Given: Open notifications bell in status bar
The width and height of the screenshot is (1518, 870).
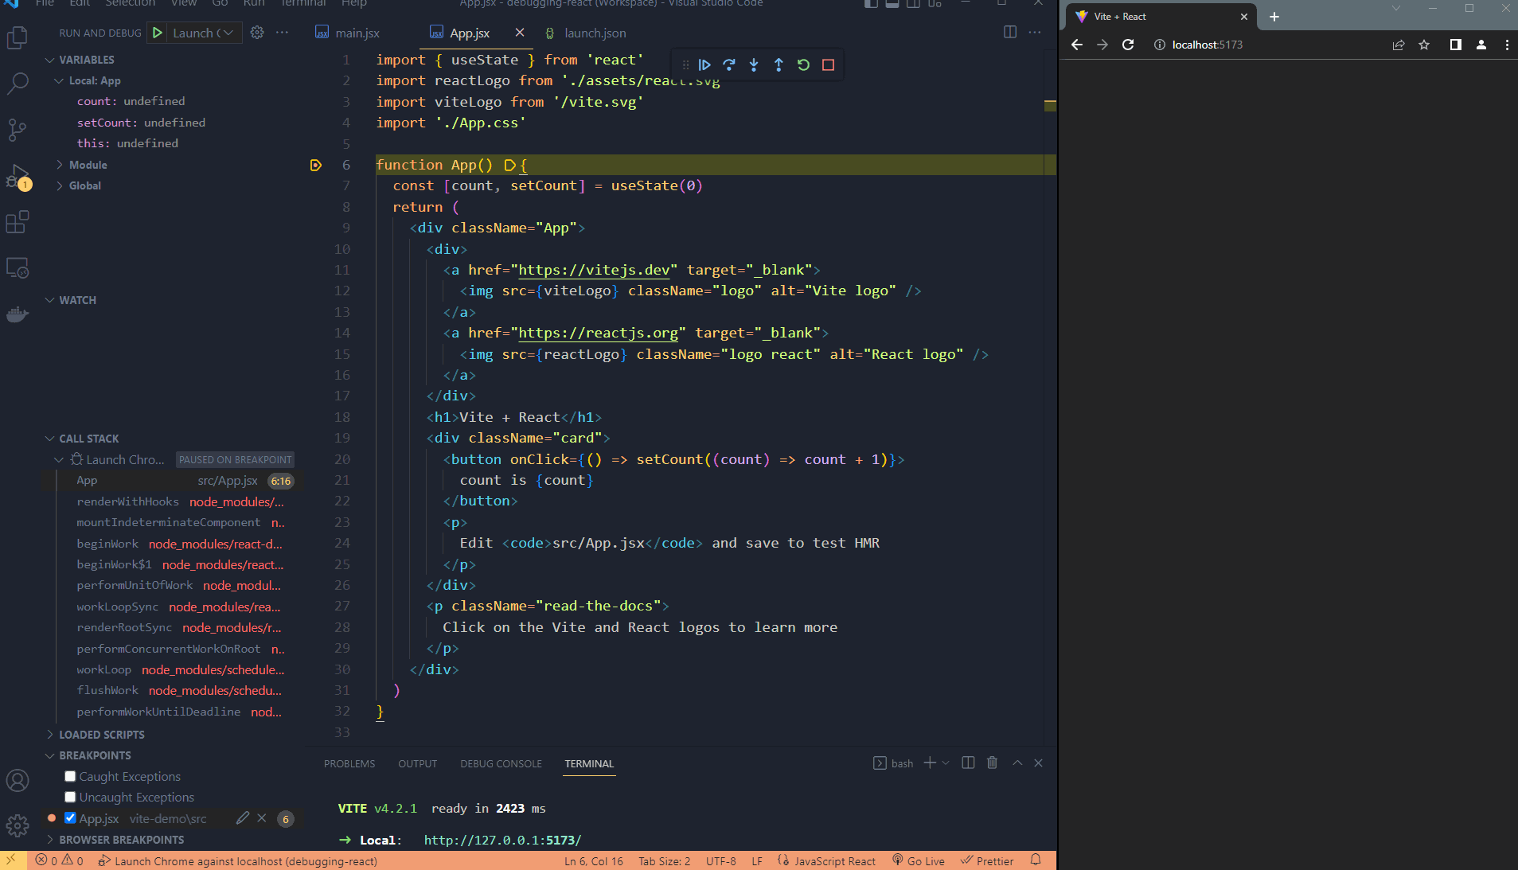Looking at the screenshot, I should click(x=1036, y=860).
